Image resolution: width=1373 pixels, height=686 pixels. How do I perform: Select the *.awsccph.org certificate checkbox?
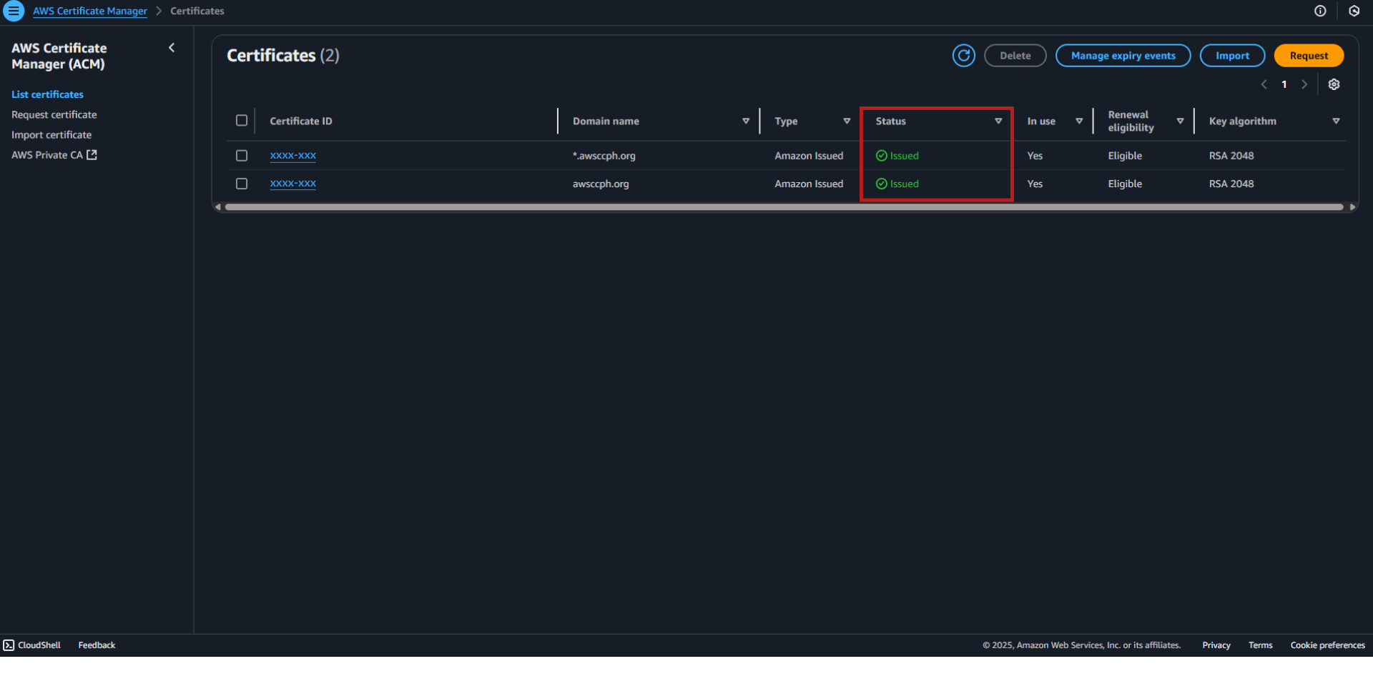click(242, 155)
